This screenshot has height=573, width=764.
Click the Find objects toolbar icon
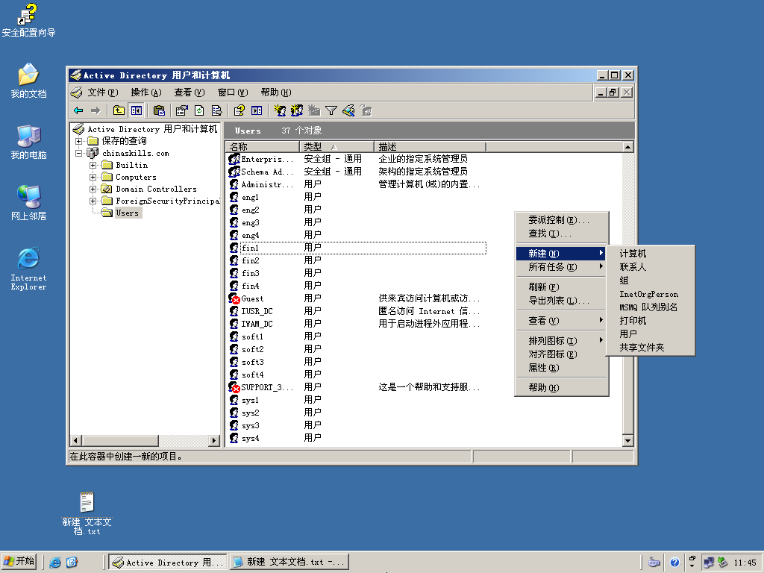pyautogui.click(x=349, y=110)
